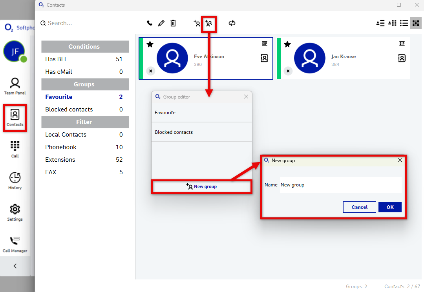Viewport: 424px width, 292px height.
Task: Click Cancel in New group dialog
Action: tap(359, 207)
